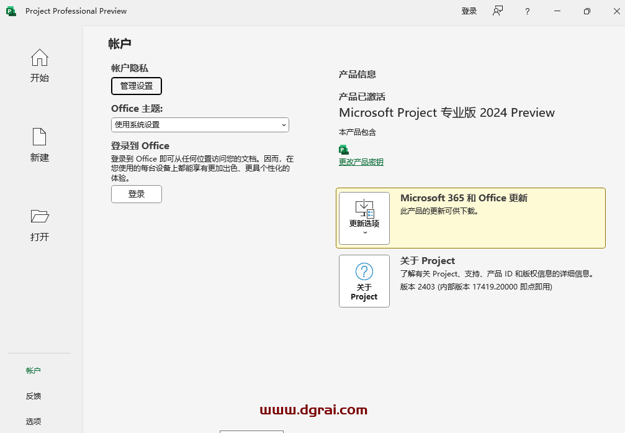
Task: Click the 登录 button under 登录到 Office
Action: [137, 194]
